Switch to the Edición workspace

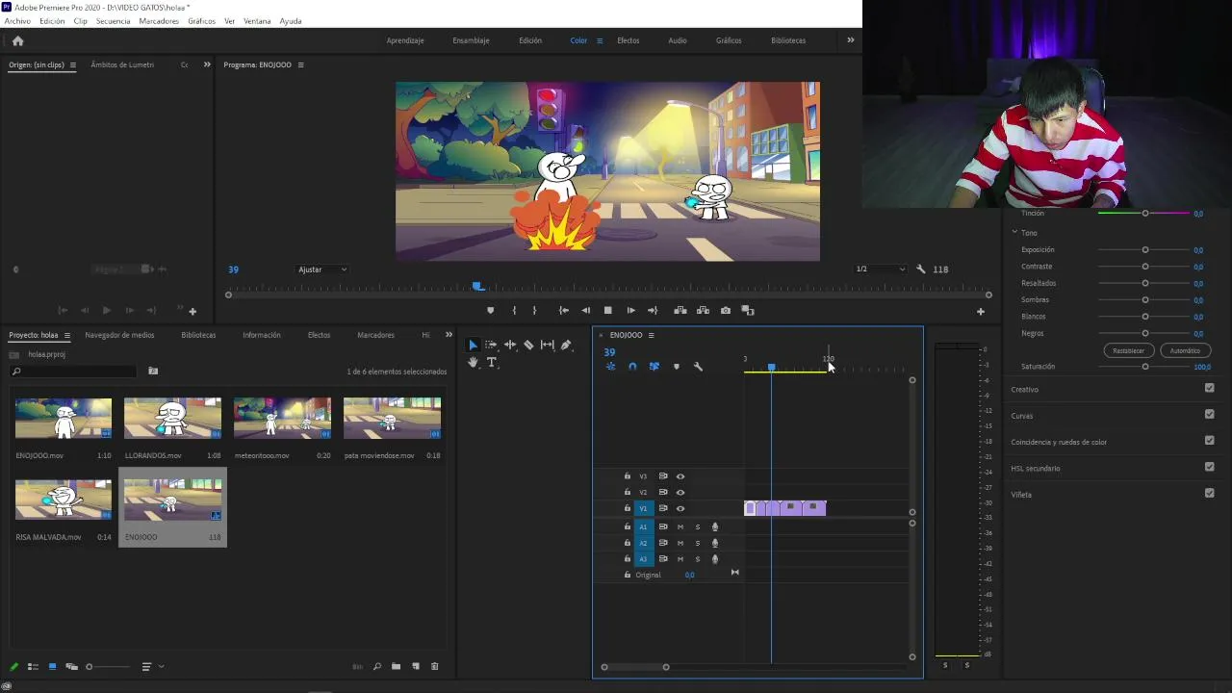click(x=530, y=40)
